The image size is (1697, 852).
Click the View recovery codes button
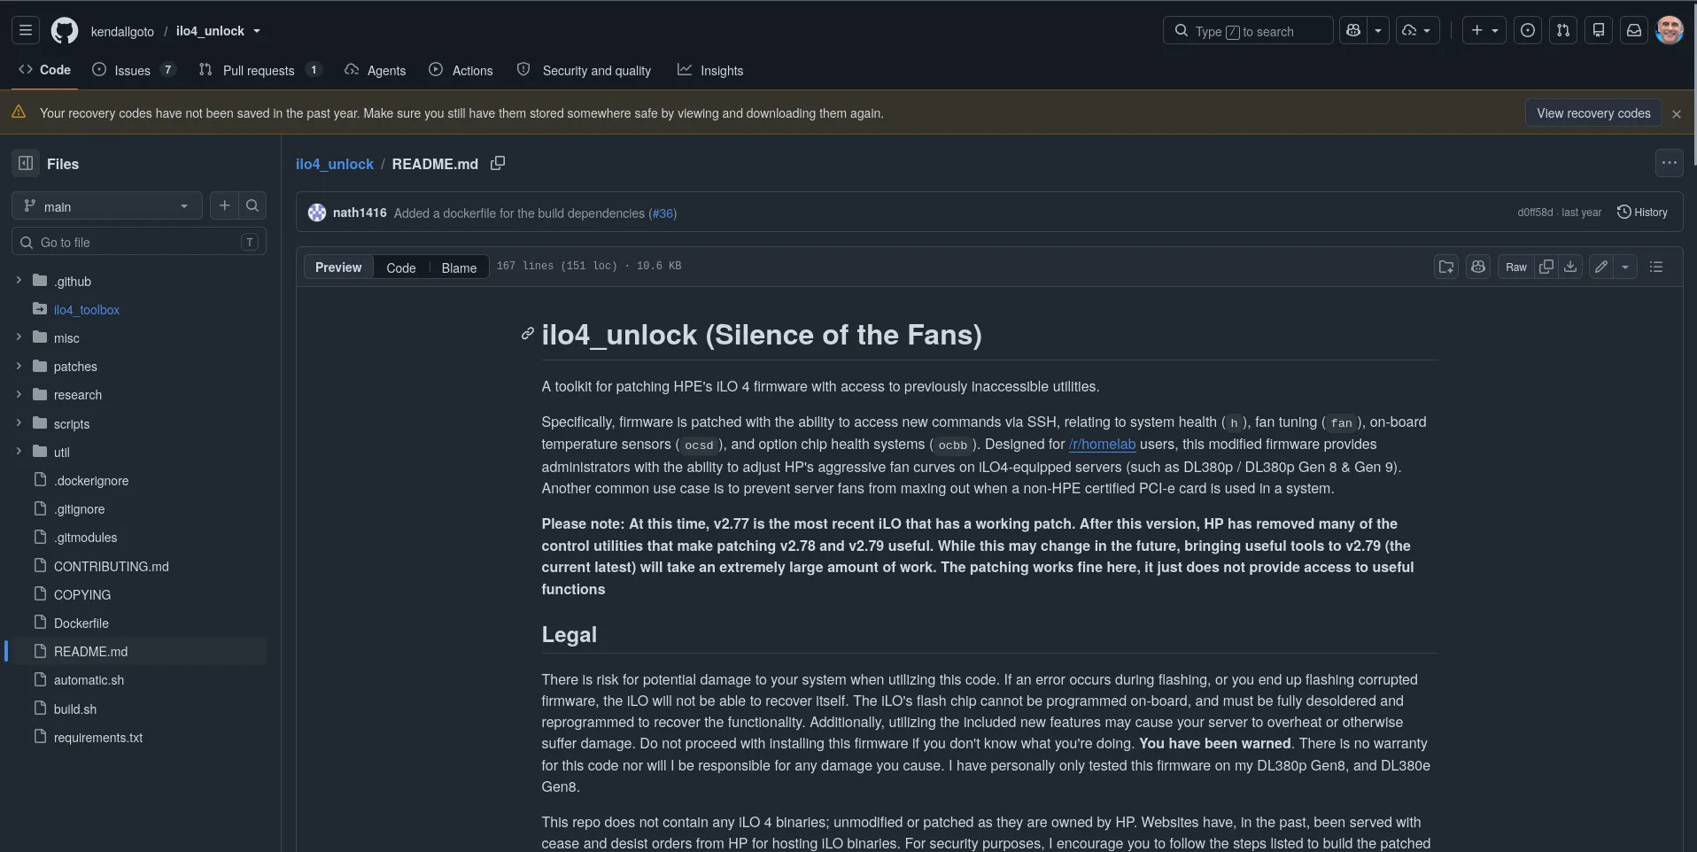click(x=1593, y=112)
